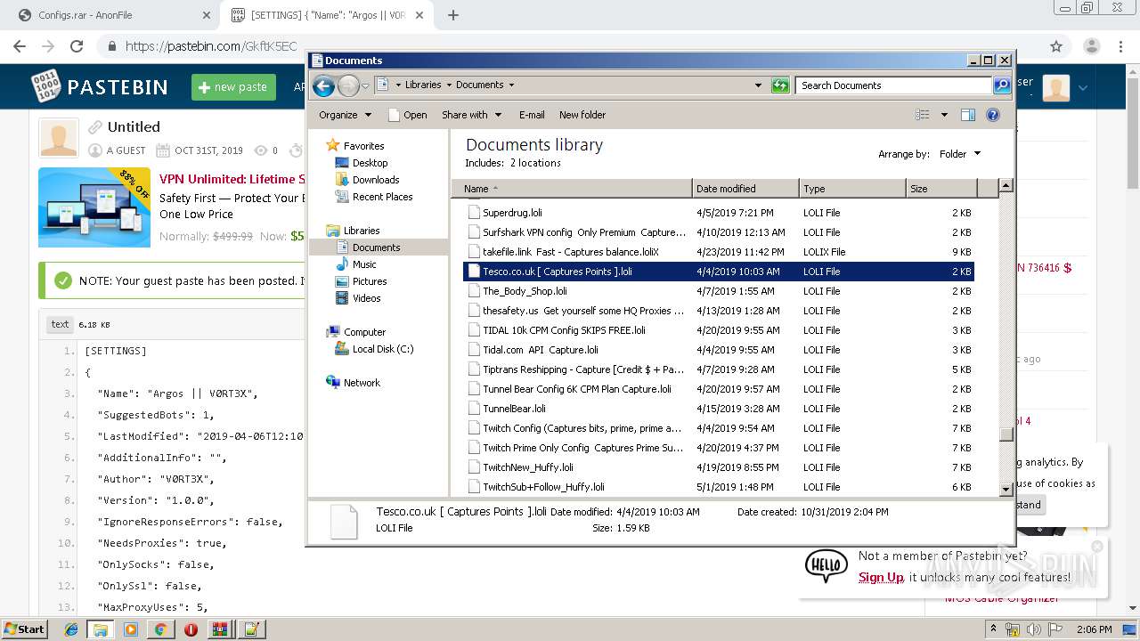Select Desktop in Favorites
The height and width of the screenshot is (641, 1140).
370,163
